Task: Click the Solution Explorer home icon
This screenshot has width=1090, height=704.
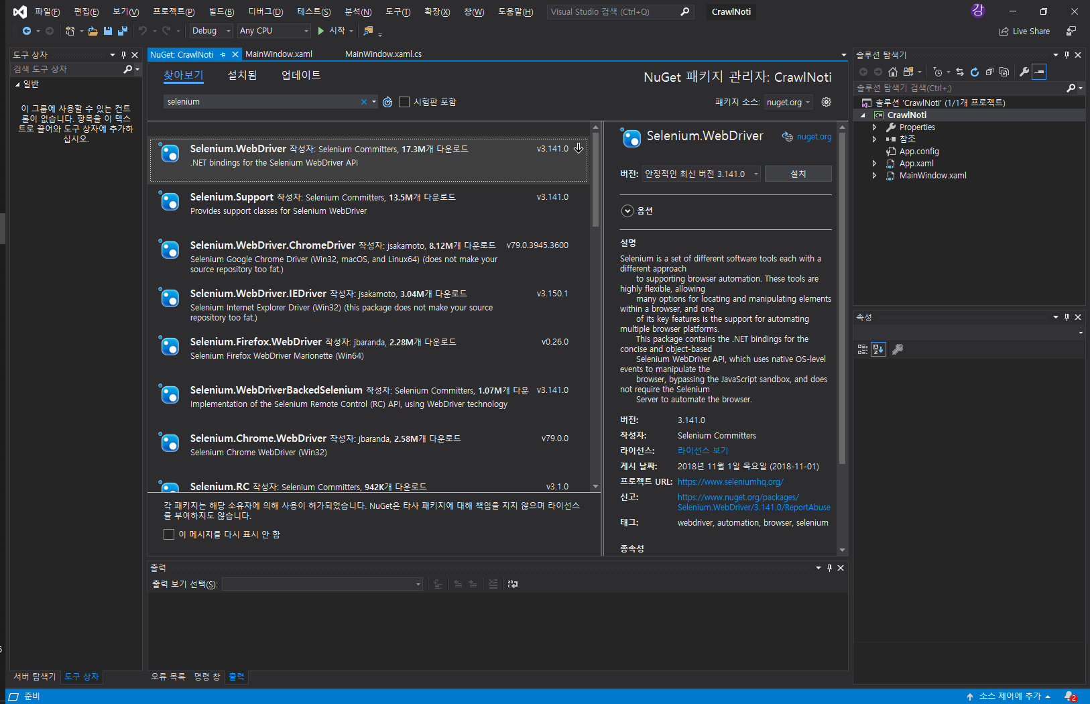Action: 893,72
